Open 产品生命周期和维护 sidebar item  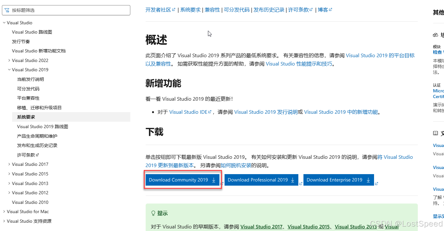tap(37, 136)
